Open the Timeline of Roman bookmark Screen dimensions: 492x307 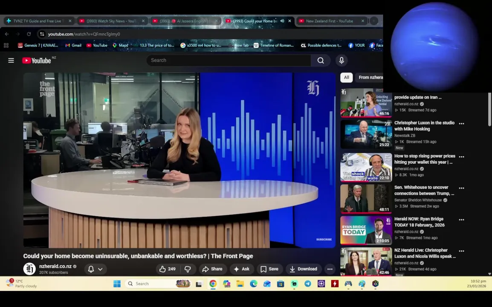(x=274, y=45)
